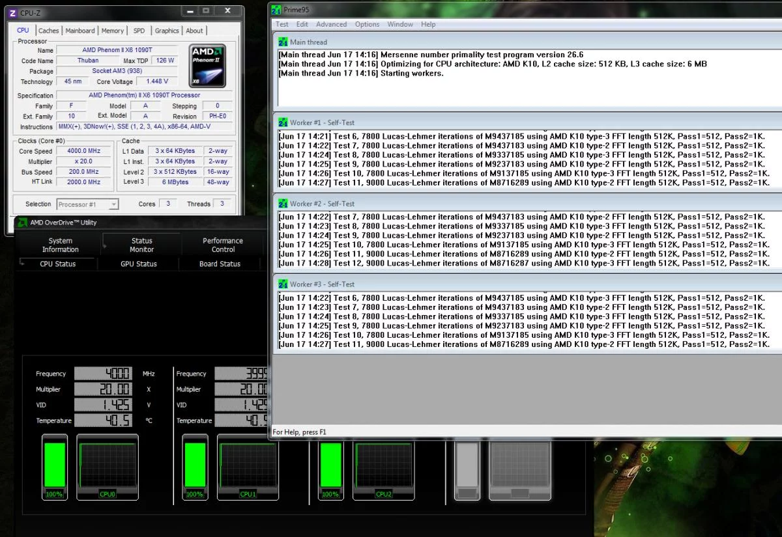Open System Information tab in OverDrive

[x=61, y=245]
